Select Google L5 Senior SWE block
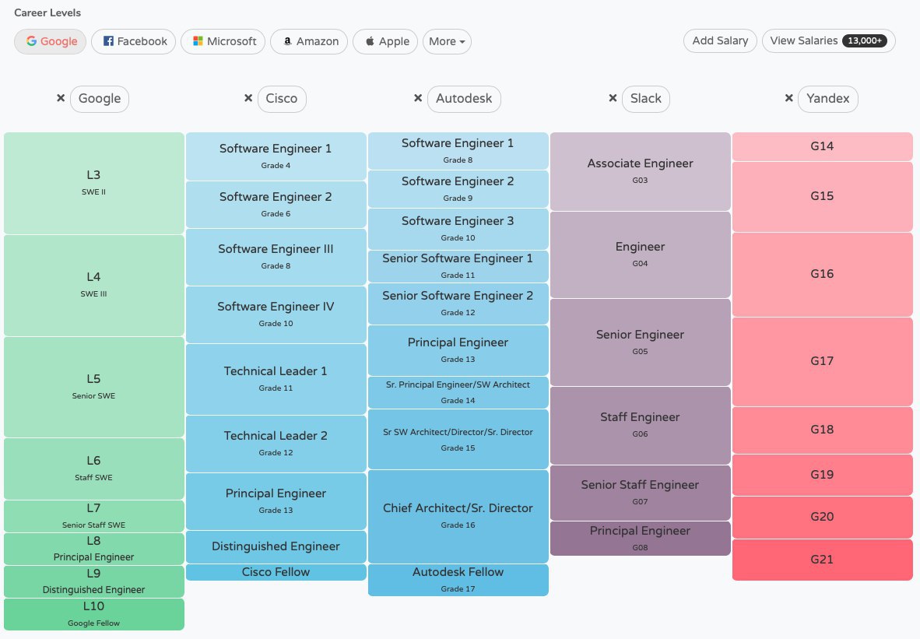Image resolution: width=920 pixels, height=639 pixels. coord(94,388)
